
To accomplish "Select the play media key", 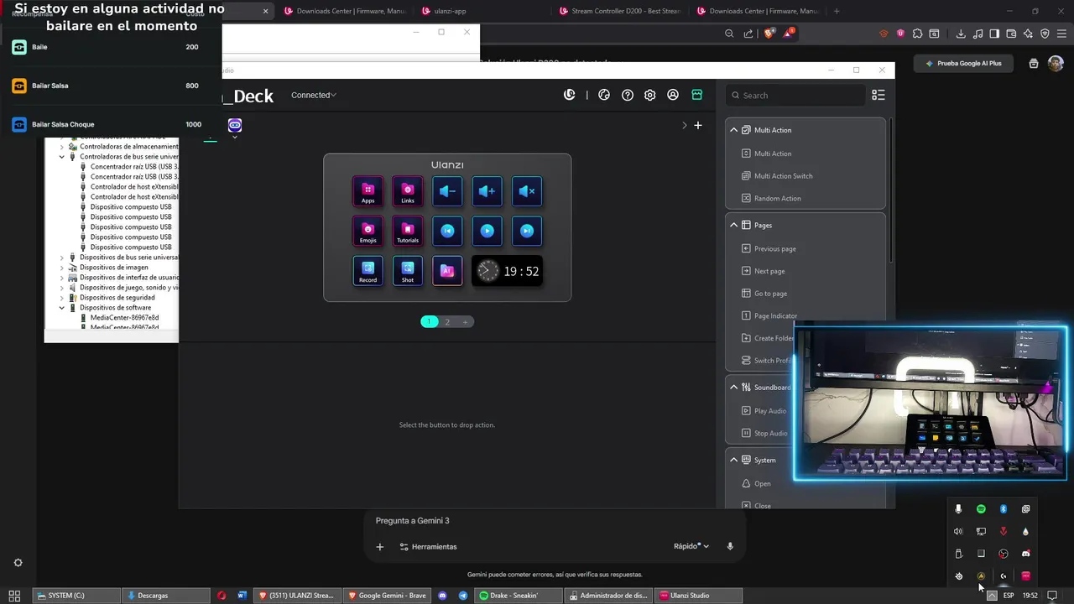I will click(487, 231).
